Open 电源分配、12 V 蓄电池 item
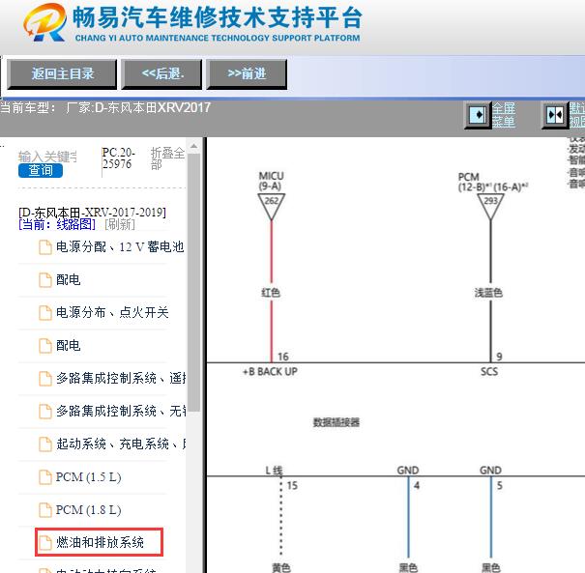Image resolution: width=585 pixels, height=573 pixels. [x=120, y=246]
